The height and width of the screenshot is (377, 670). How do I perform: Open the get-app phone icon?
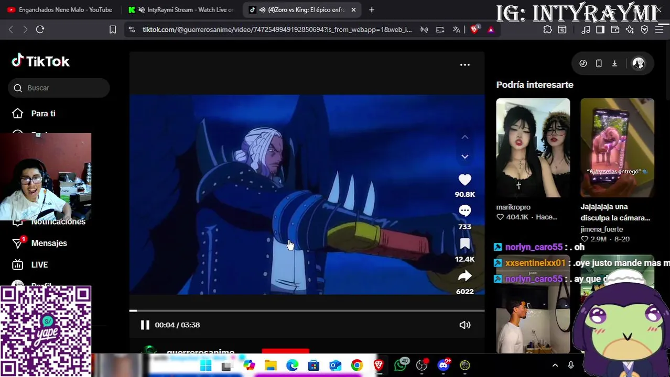[599, 63]
